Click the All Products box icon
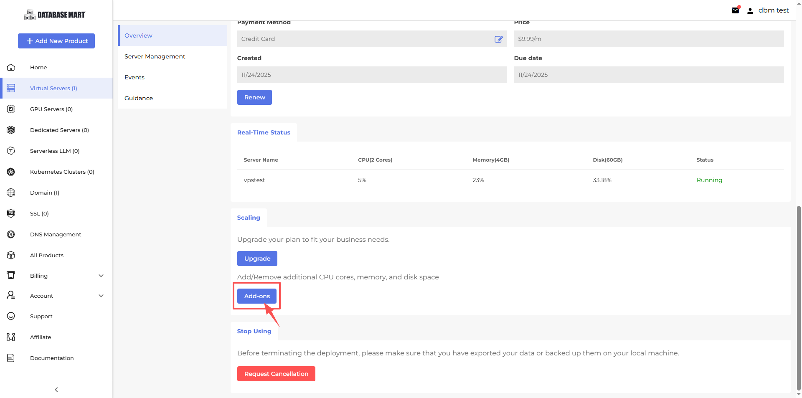The width and height of the screenshot is (802, 398). (x=11, y=255)
